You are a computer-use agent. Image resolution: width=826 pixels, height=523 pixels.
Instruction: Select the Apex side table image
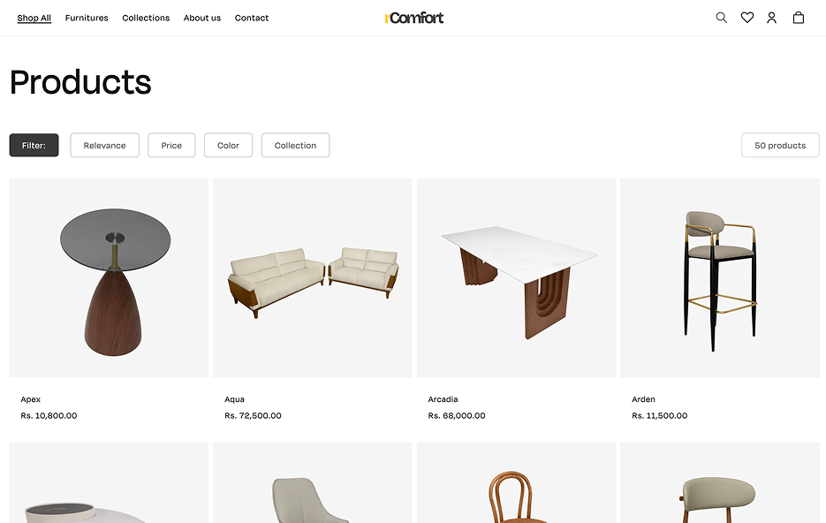point(109,278)
